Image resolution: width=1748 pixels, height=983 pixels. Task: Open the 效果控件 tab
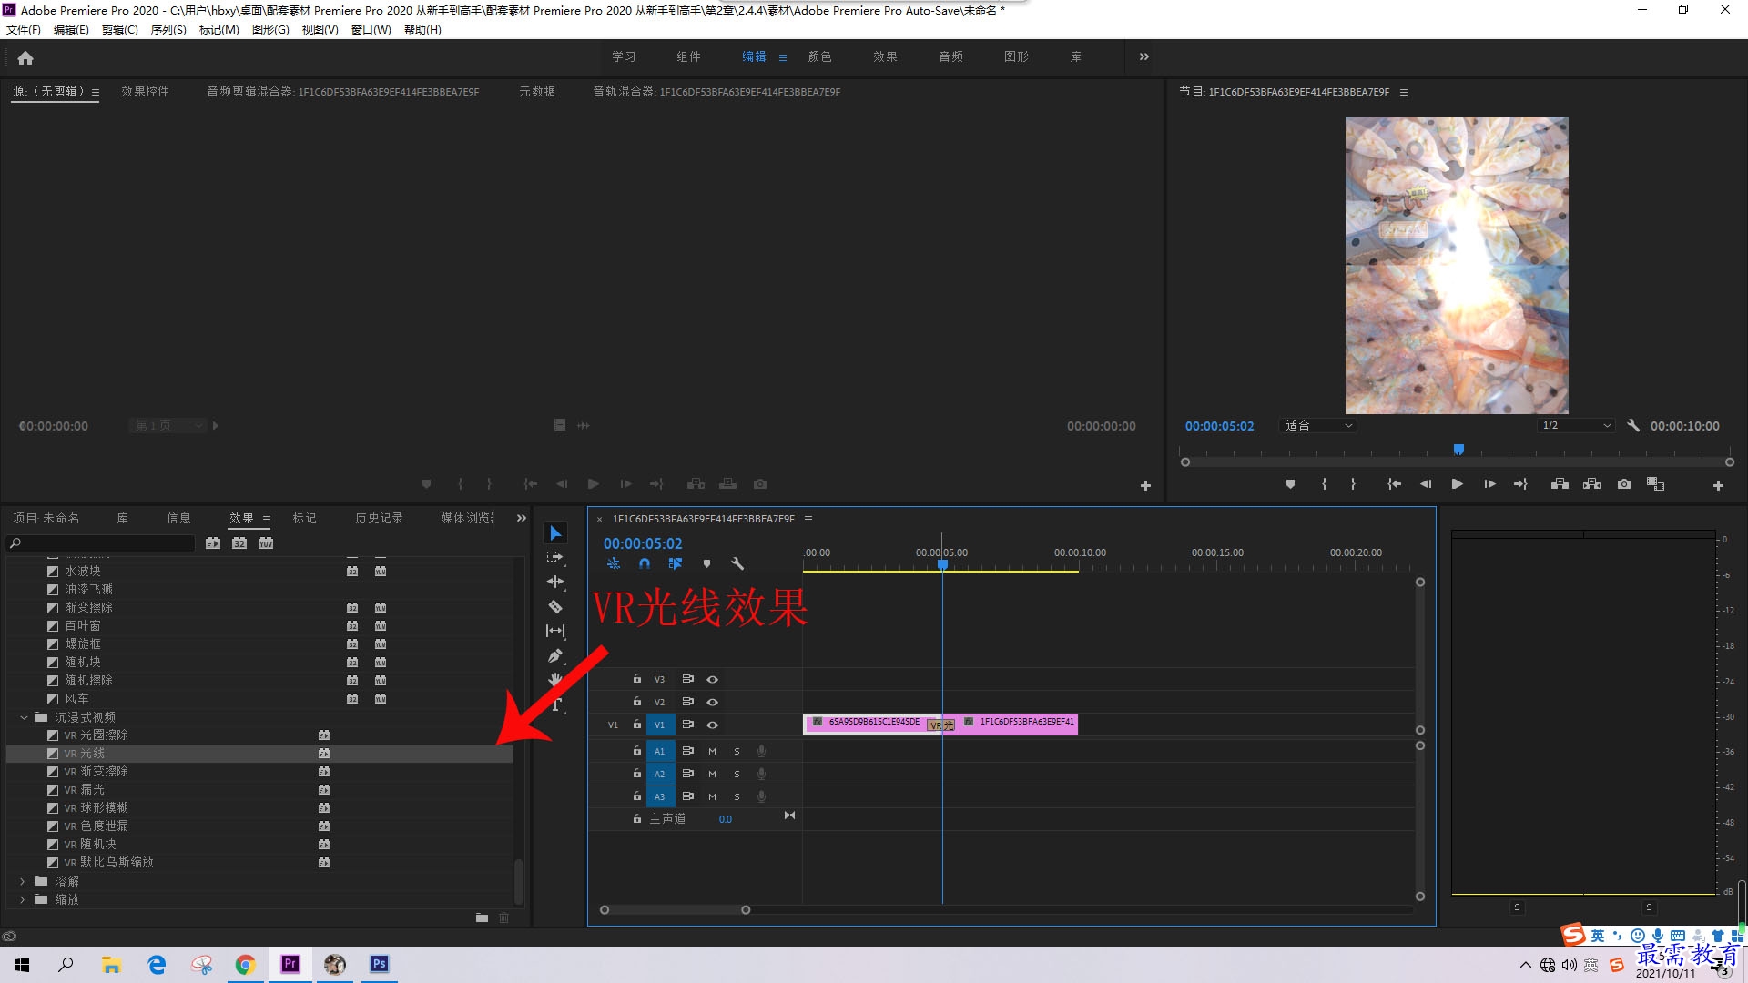tap(145, 92)
